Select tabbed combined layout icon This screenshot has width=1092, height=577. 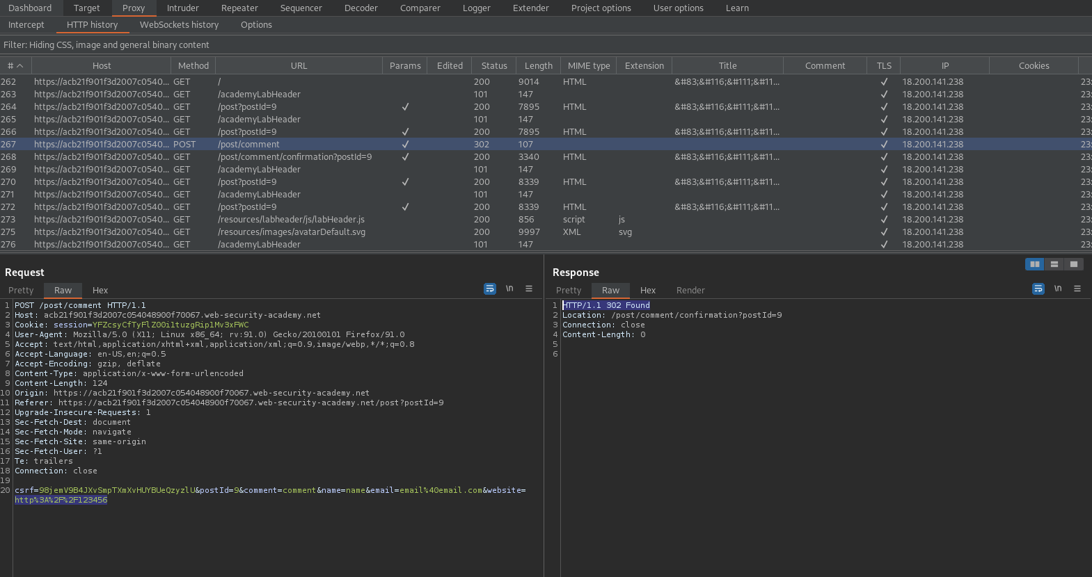click(1074, 264)
